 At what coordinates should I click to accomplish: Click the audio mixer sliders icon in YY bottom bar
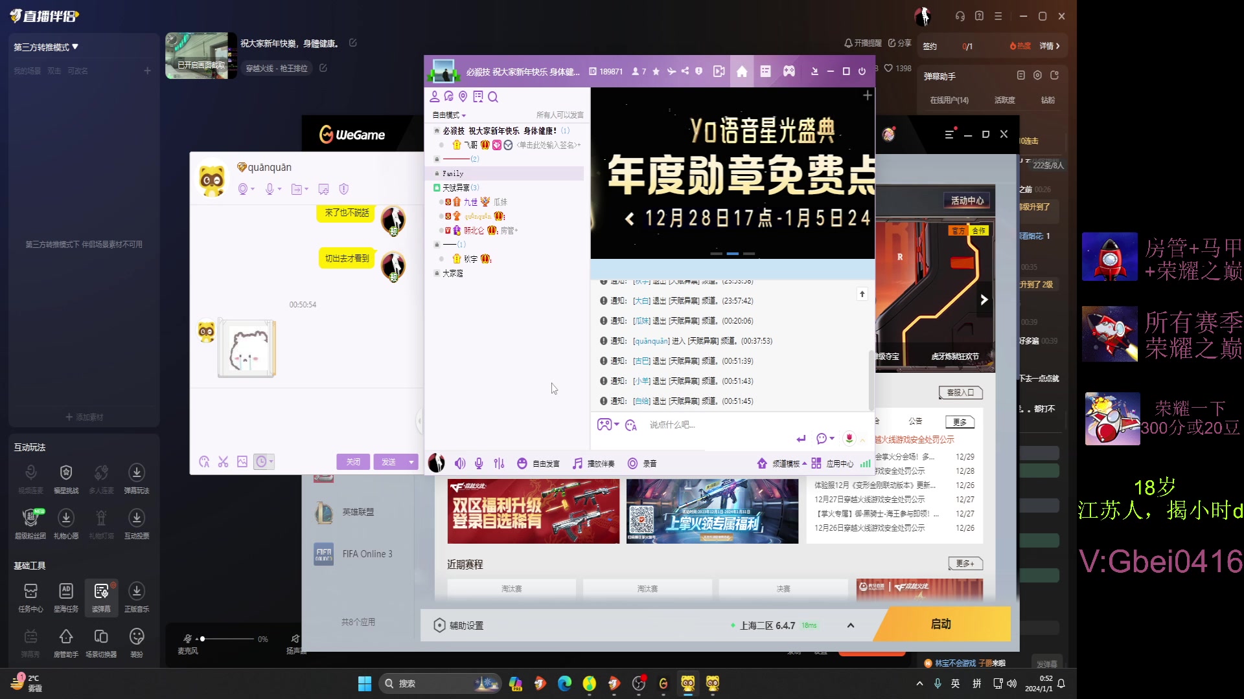point(499,463)
